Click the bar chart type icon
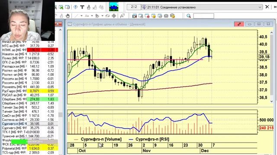 (x=122, y=16)
